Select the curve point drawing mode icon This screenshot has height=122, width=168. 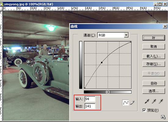pos(126,103)
